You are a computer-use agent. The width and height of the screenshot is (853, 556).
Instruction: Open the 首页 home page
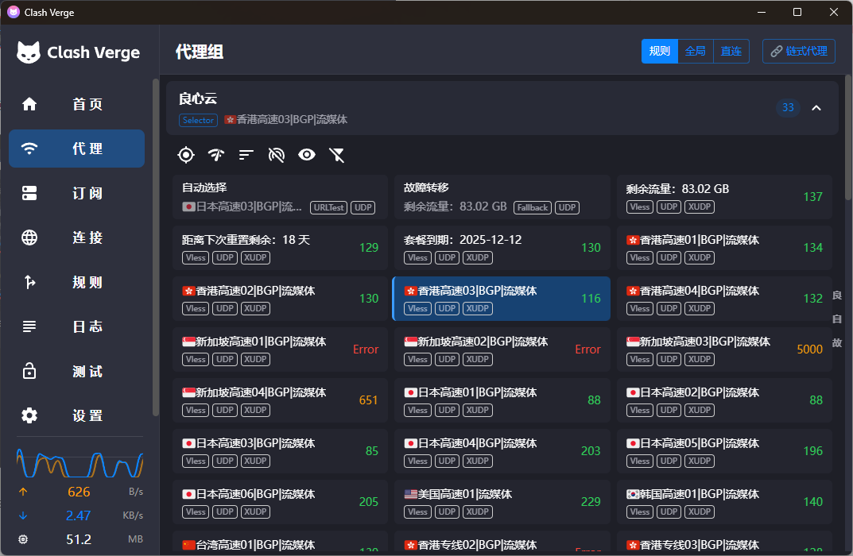click(77, 104)
